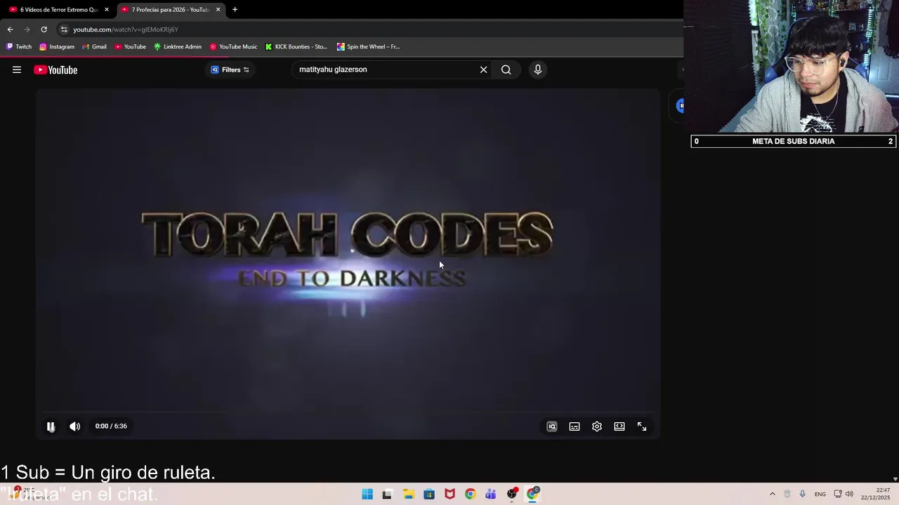Open the KICK Bounties bookmark
899x505 pixels.
[x=296, y=47]
